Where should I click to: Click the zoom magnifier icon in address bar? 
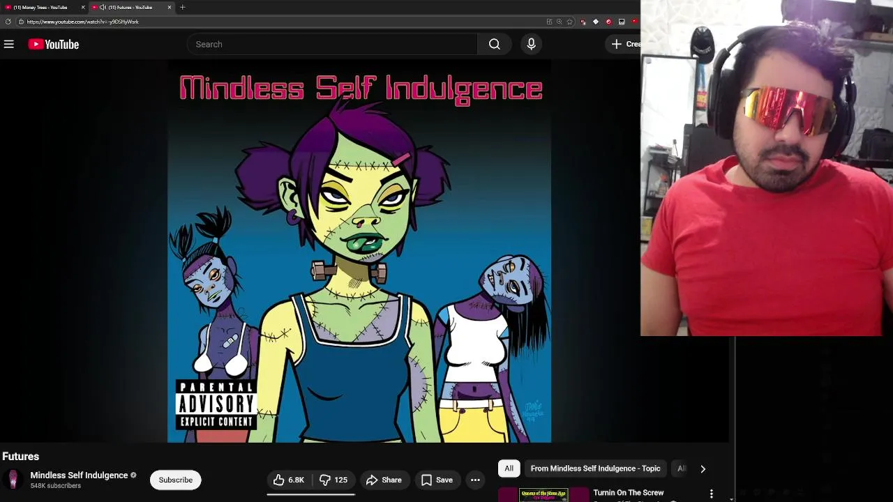[x=559, y=22]
